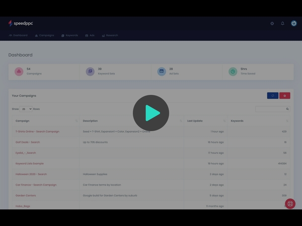Image resolution: width=302 pixels, height=226 pixels.
Task: Open Keyword Lists Example campaign
Action: pos(30,164)
